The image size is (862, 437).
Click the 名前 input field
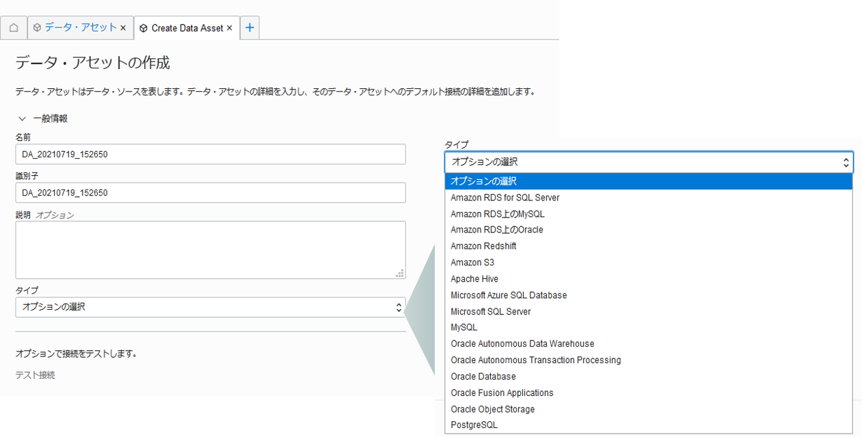211,155
